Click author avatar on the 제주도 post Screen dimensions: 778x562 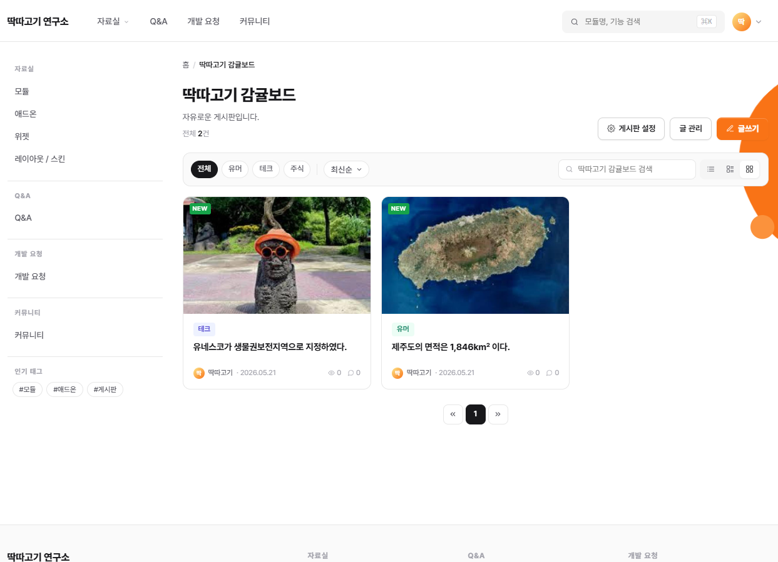[397, 373]
